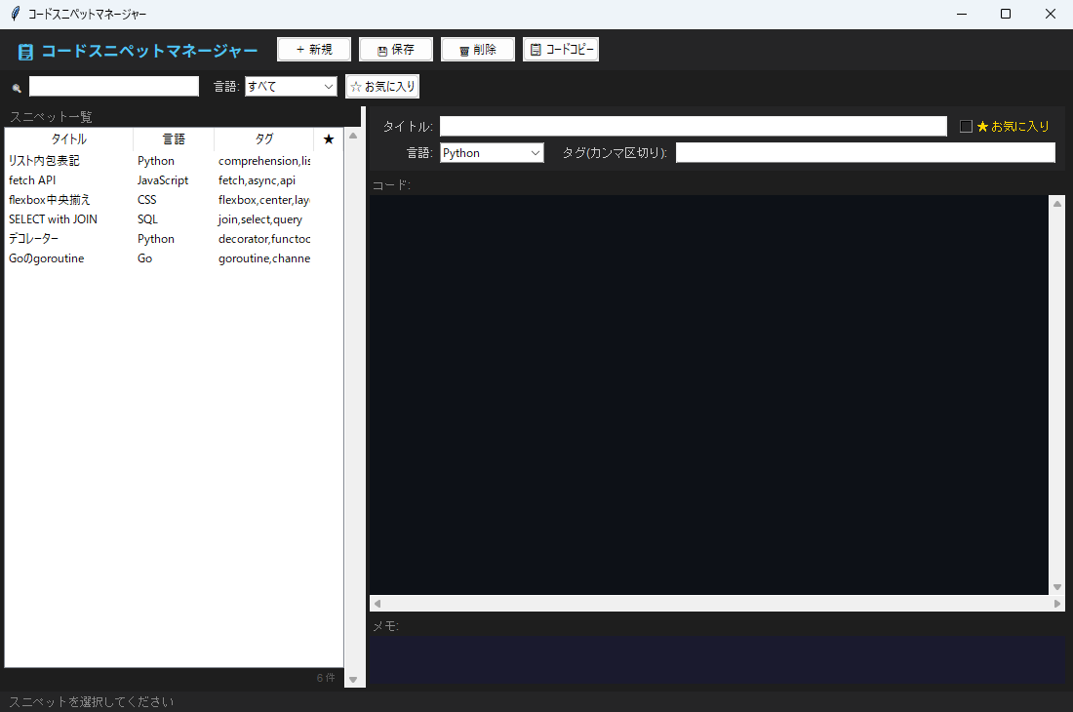Click the タグ(カンマ区切り) tags input field

tap(865, 152)
